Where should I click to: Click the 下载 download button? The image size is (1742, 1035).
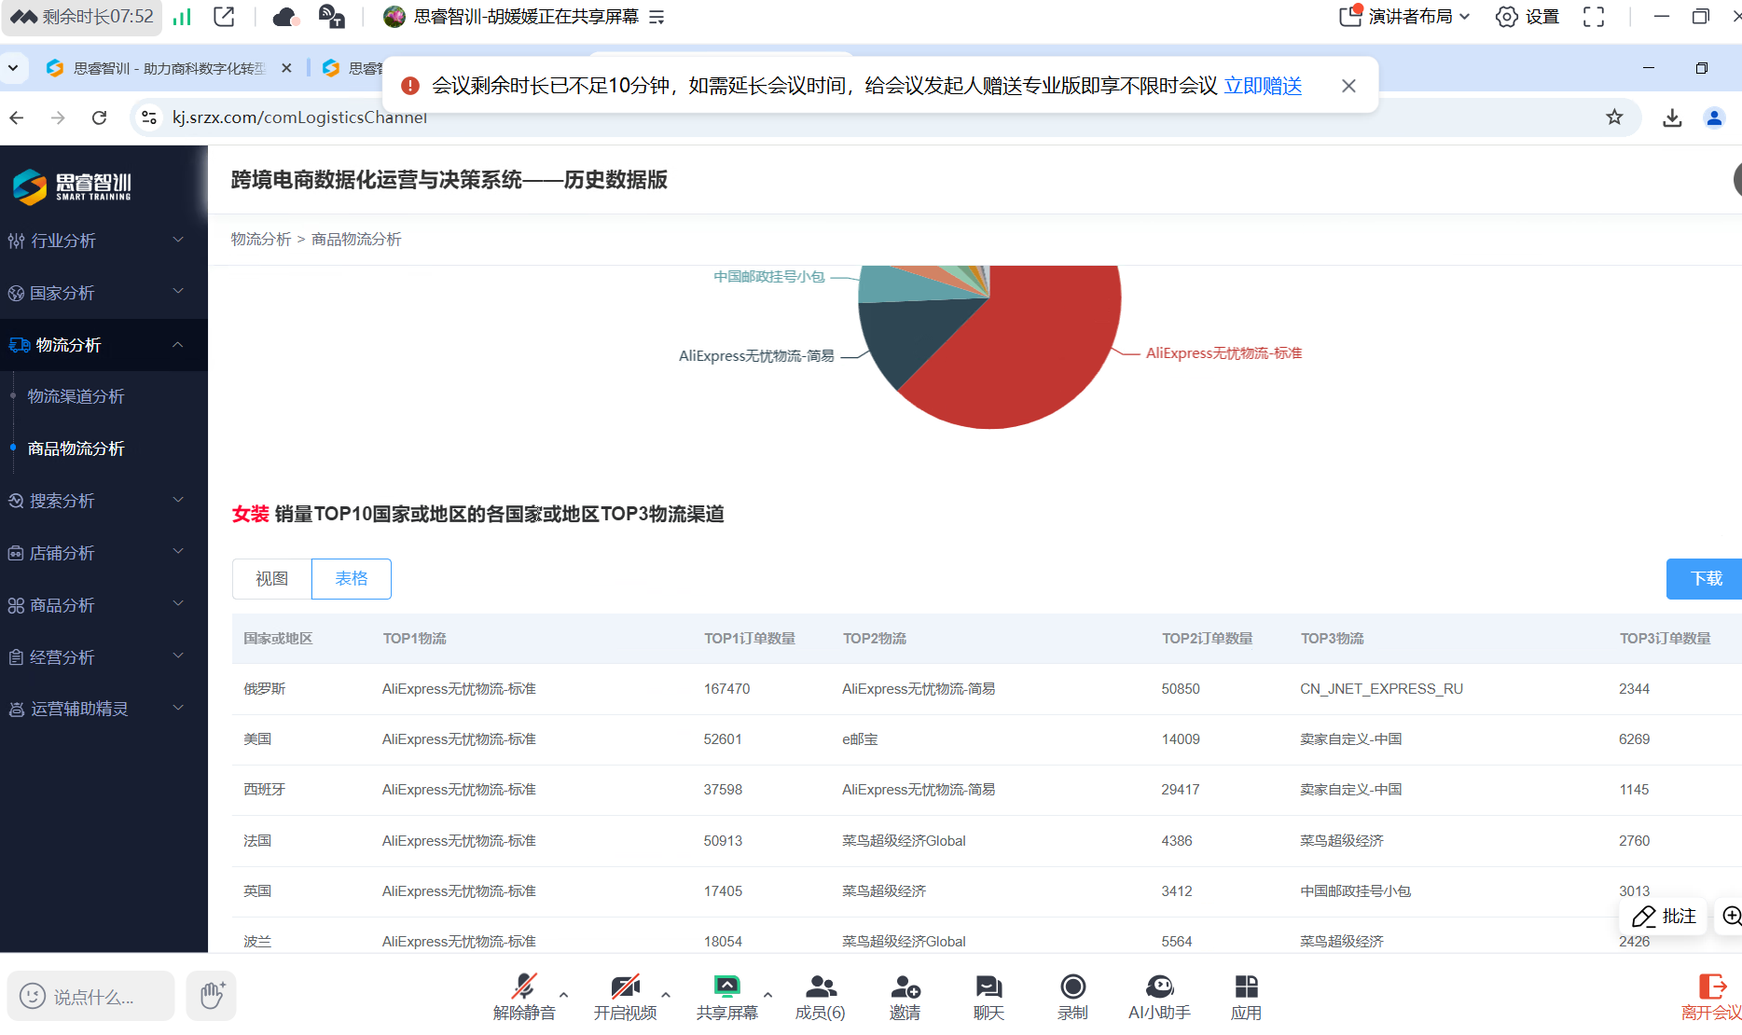pyautogui.click(x=1706, y=578)
